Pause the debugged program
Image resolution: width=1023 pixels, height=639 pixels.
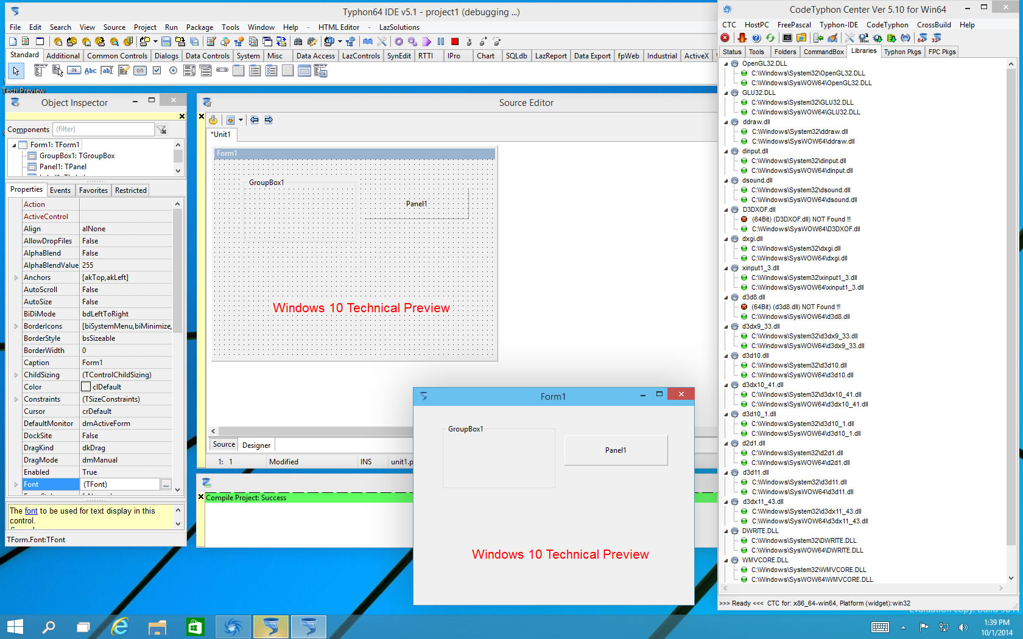[x=441, y=41]
